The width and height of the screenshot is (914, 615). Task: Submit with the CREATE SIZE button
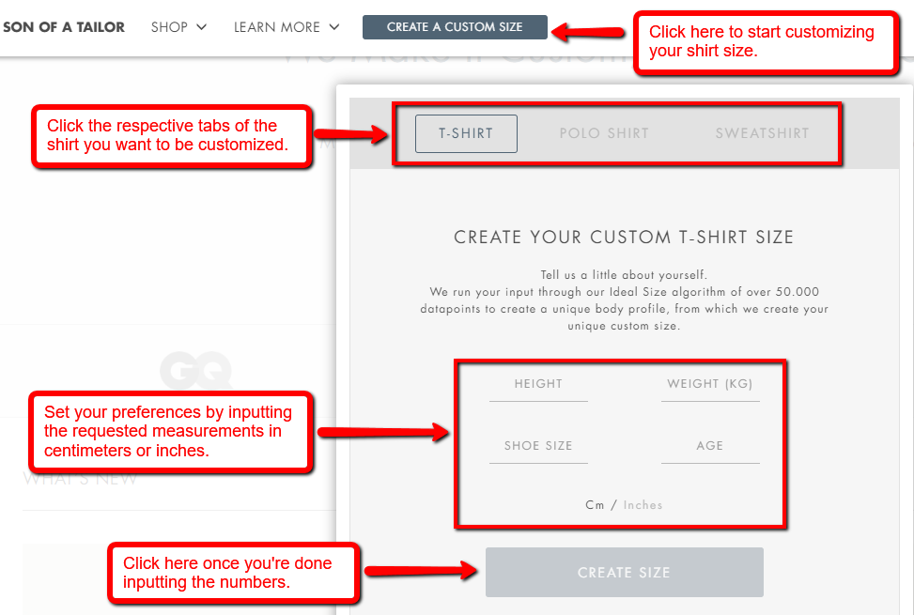624,573
